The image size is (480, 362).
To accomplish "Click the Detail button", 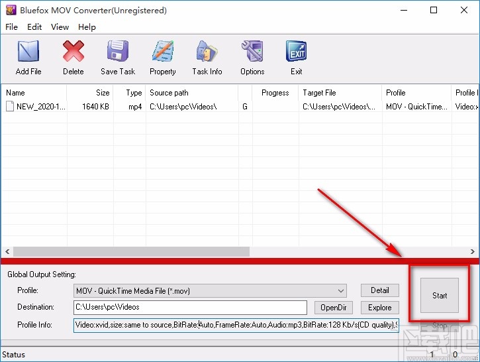I will (380, 290).
